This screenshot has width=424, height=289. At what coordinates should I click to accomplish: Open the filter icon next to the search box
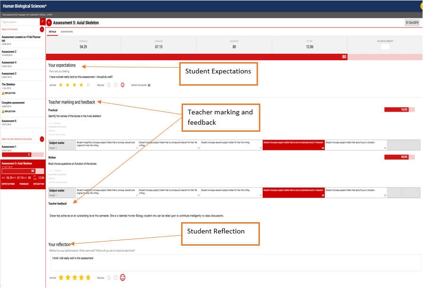(x=42, y=22)
